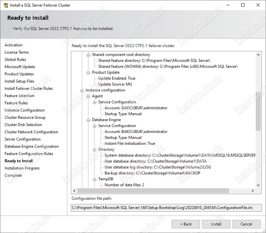Viewport: 266px width, 233px height.
Task: Click the vertical scrollbar down arrow
Action: pos(258,185)
